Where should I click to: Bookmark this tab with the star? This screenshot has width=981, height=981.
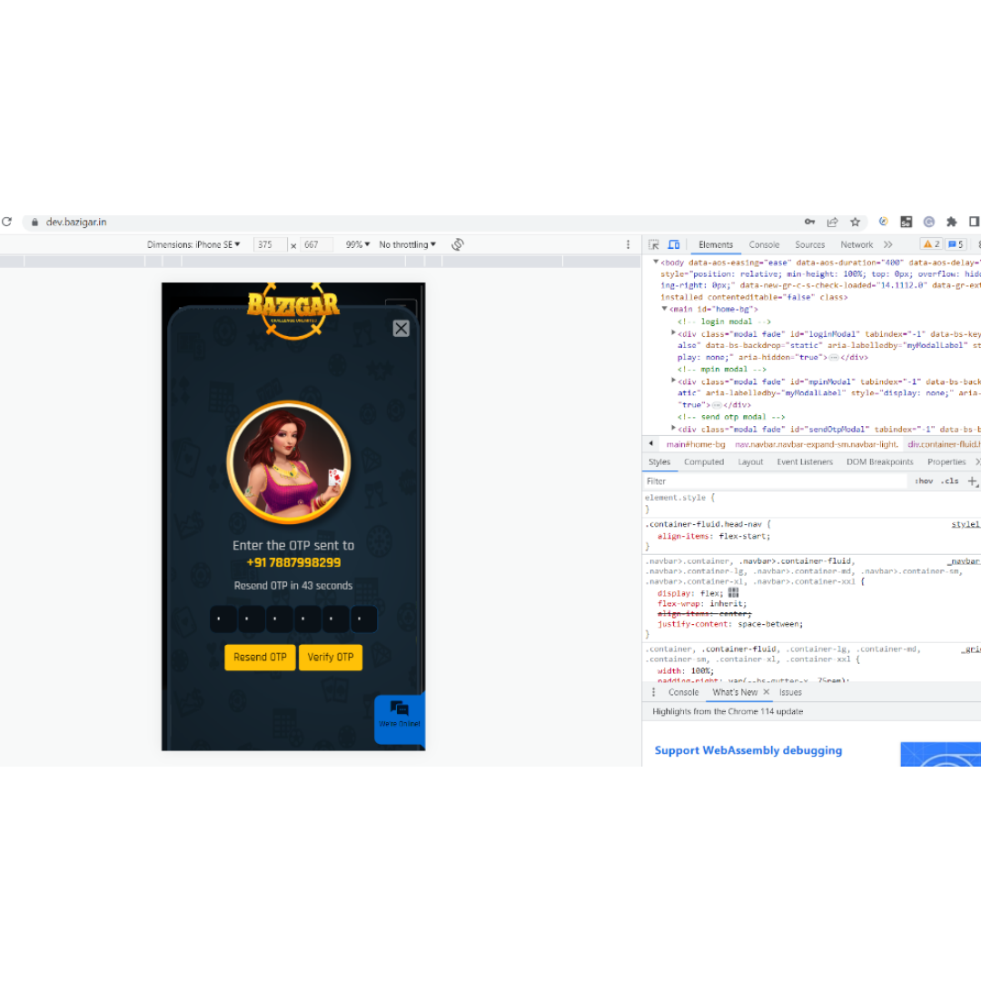(x=856, y=222)
